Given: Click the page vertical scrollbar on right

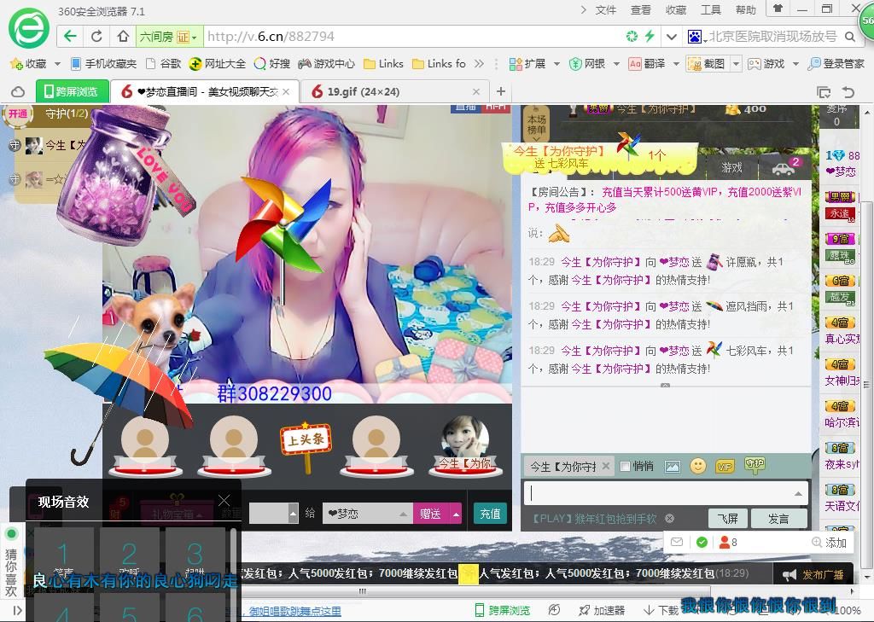Looking at the screenshot, I should (x=868, y=384).
